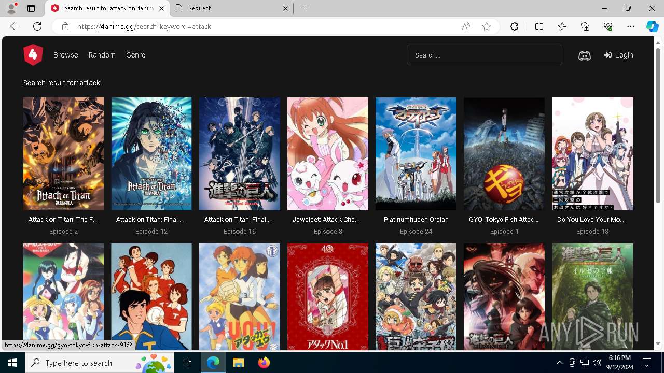Click Platinumhugen Ordian title link
664x373 pixels.
(416, 220)
